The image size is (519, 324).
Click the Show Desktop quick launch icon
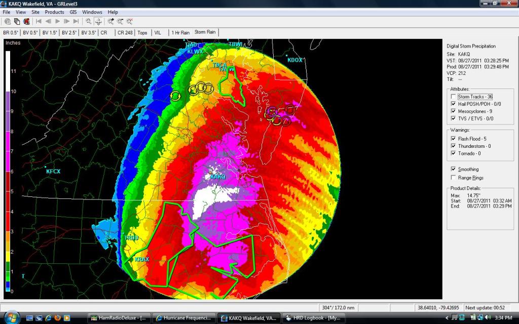click(29, 318)
